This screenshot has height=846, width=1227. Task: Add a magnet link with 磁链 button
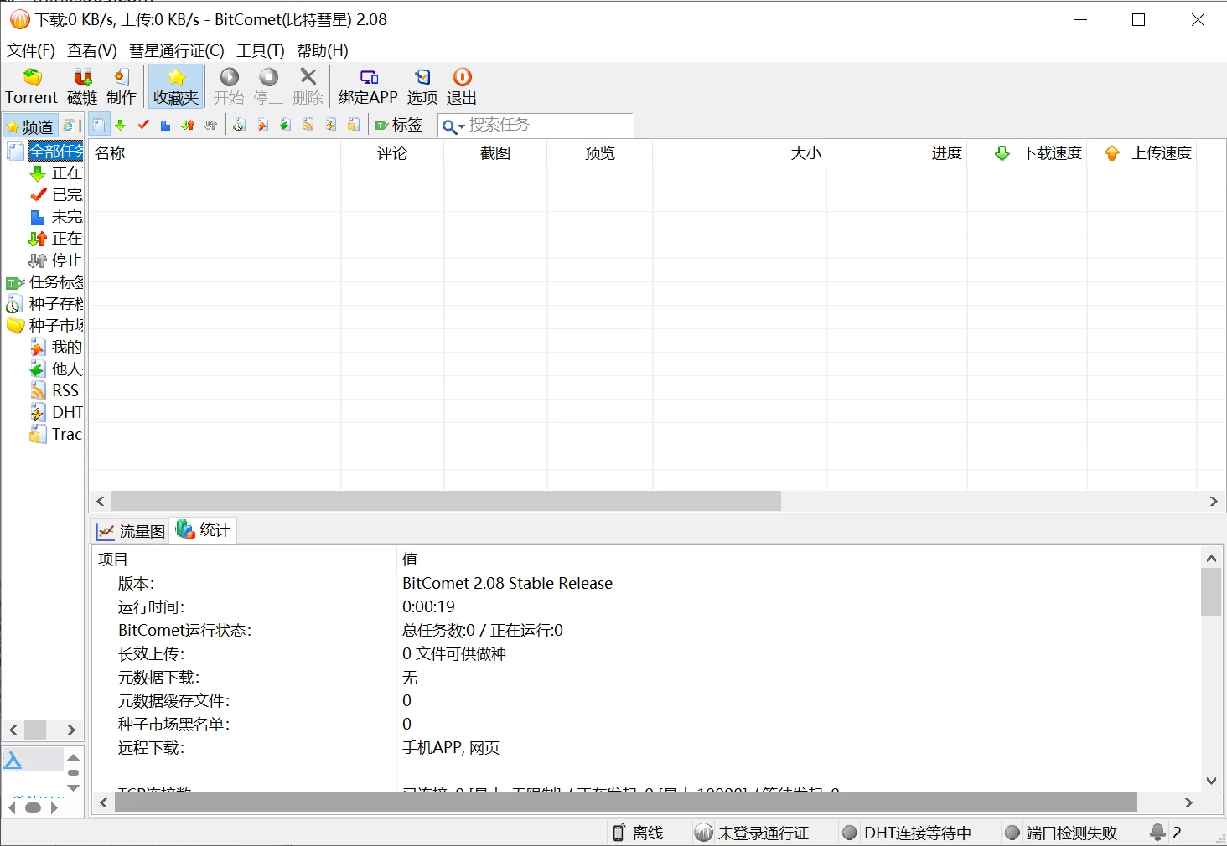tap(82, 86)
